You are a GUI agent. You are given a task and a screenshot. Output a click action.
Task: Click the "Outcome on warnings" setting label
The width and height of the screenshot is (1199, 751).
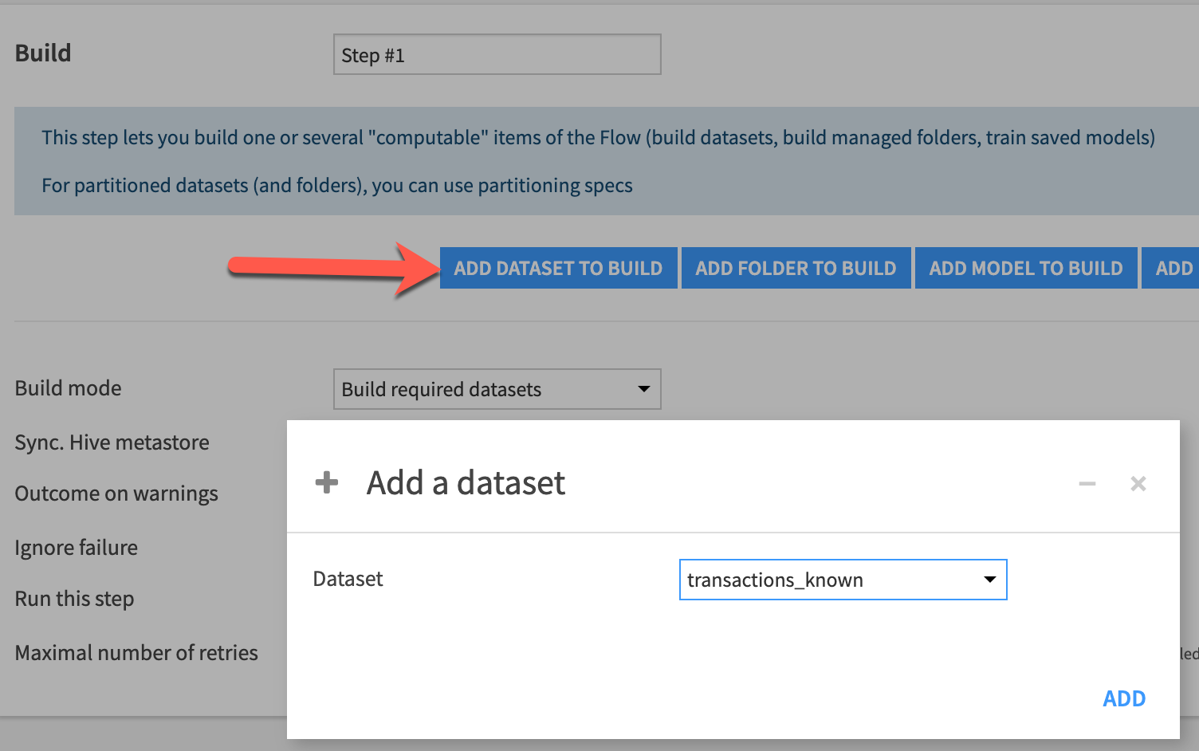pyautogui.click(x=116, y=493)
